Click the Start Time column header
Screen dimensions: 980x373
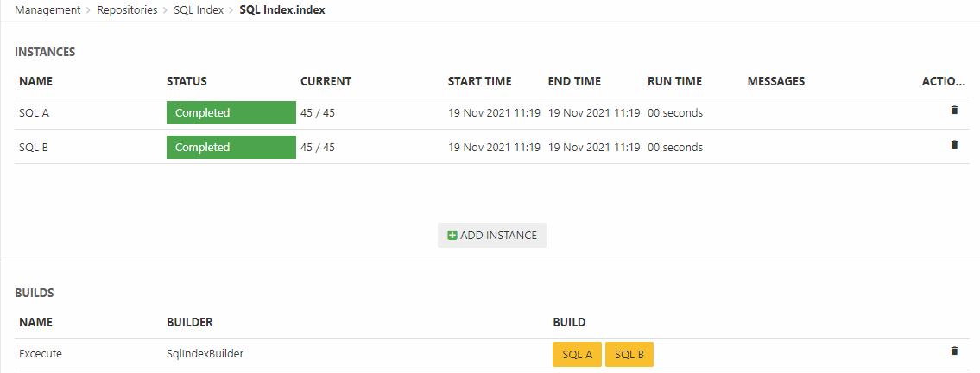click(x=479, y=81)
